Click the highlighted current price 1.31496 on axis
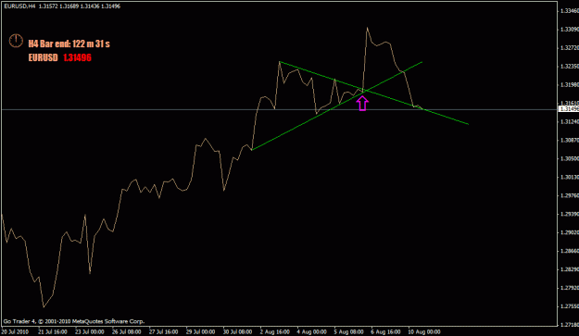This screenshot has width=579, height=336. click(x=569, y=109)
